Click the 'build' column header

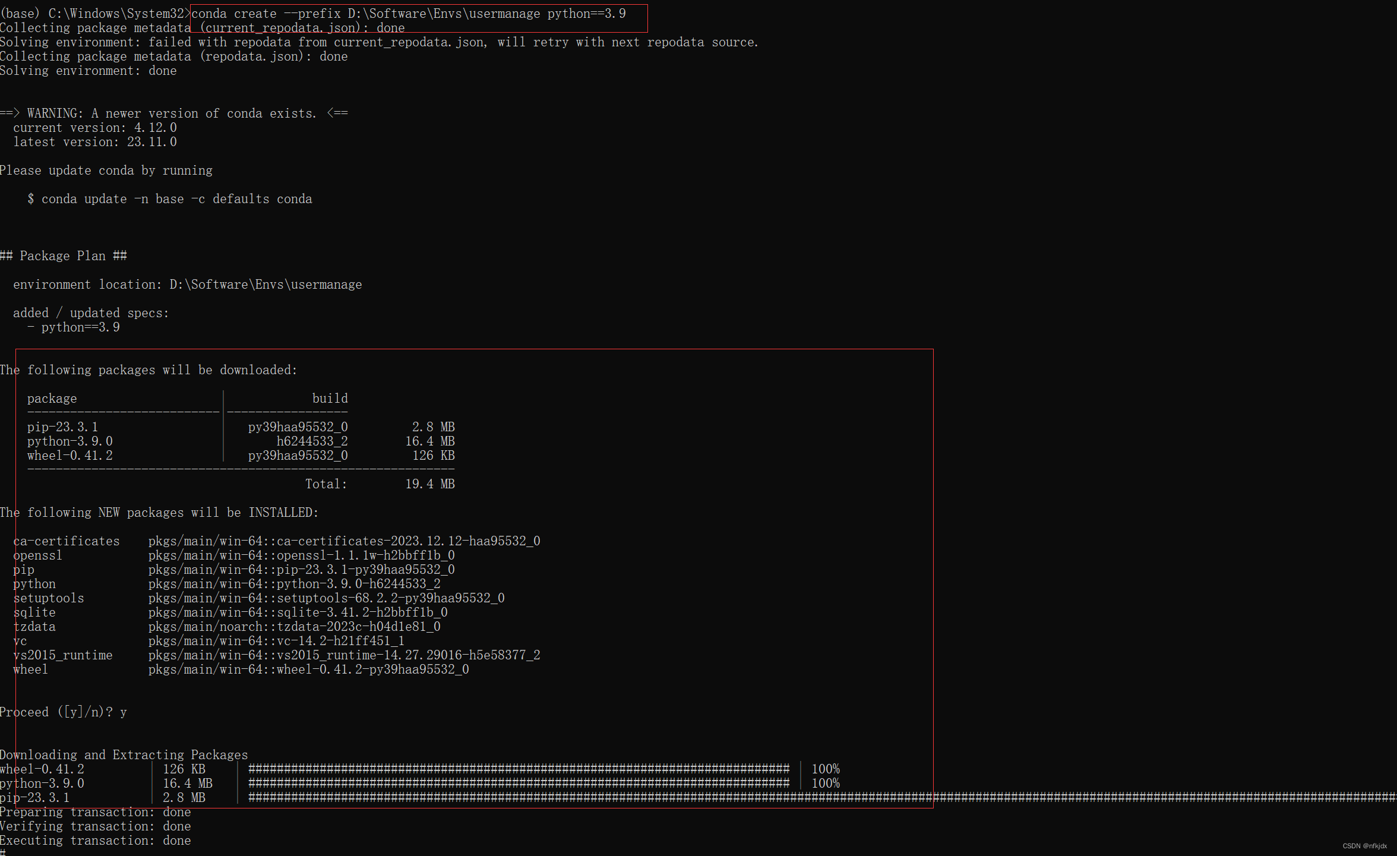[330, 399]
